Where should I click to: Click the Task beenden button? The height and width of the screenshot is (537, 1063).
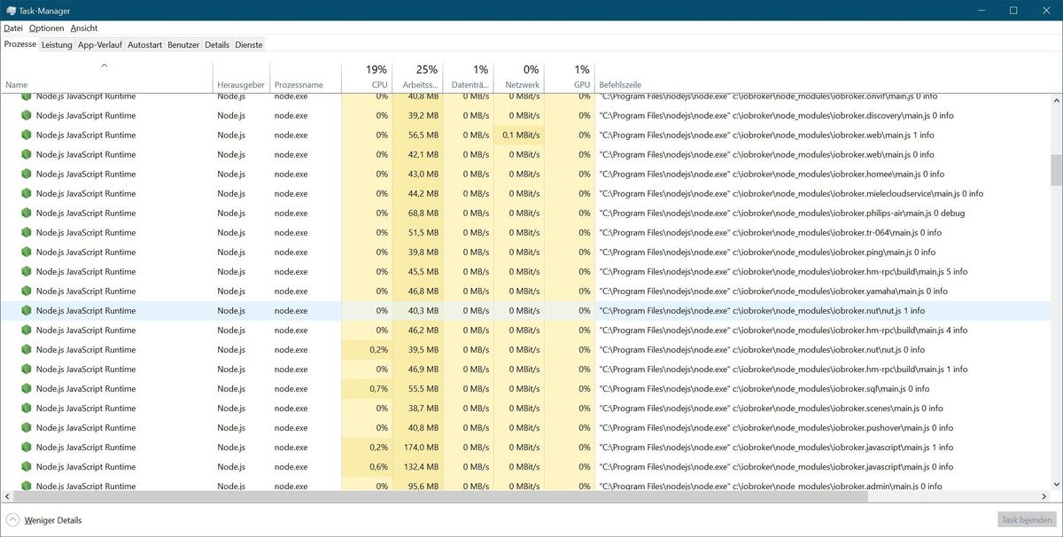tap(1027, 520)
